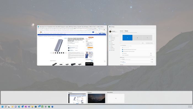Click the "Settings" window title text
Viewport: 193px width, 109px height.
click(x=112, y=27)
